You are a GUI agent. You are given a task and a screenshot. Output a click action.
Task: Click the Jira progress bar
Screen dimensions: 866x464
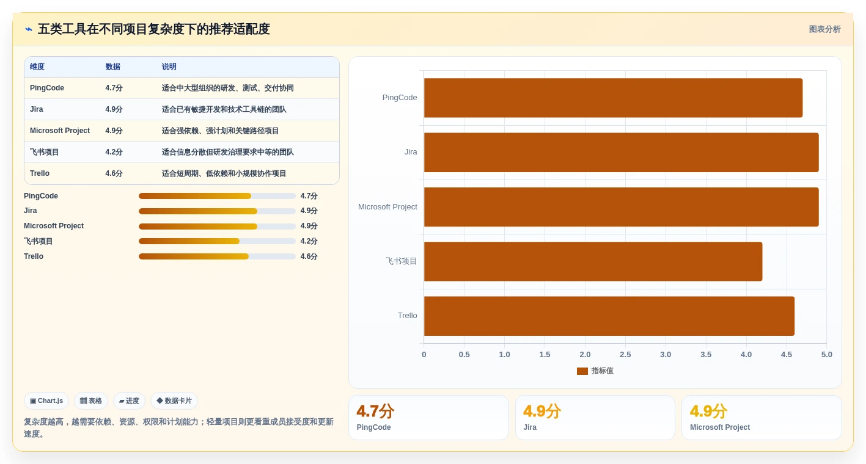click(x=217, y=211)
